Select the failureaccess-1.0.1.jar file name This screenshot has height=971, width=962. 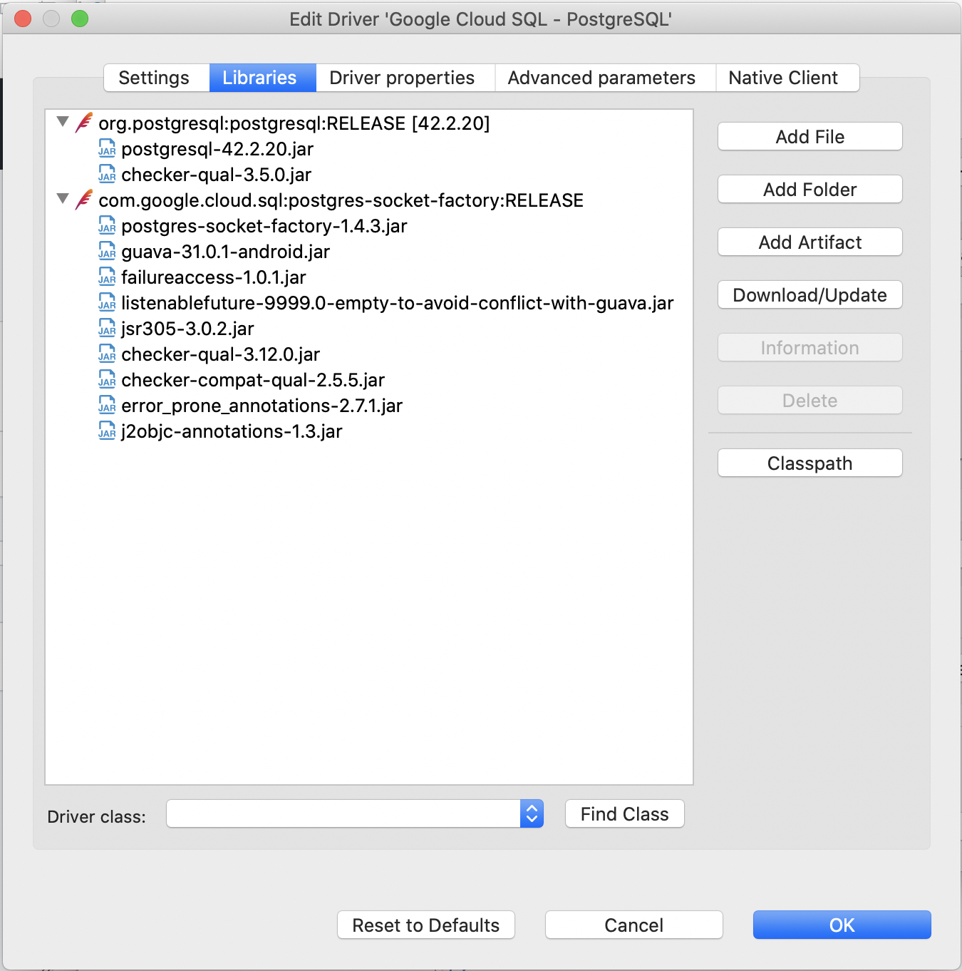coord(214,277)
